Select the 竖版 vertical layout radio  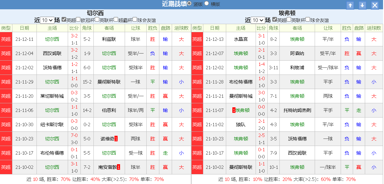pyautogui.click(x=189, y=3)
